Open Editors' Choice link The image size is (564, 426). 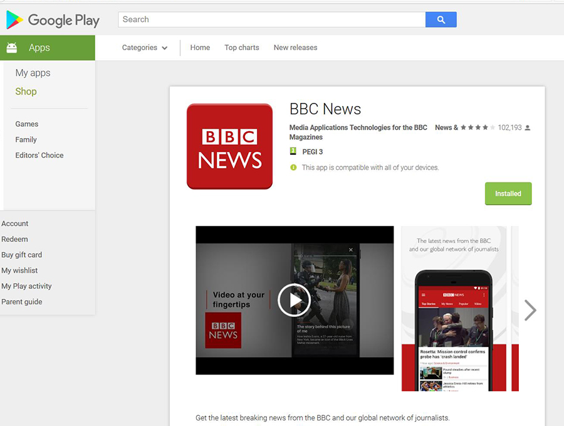39,155
